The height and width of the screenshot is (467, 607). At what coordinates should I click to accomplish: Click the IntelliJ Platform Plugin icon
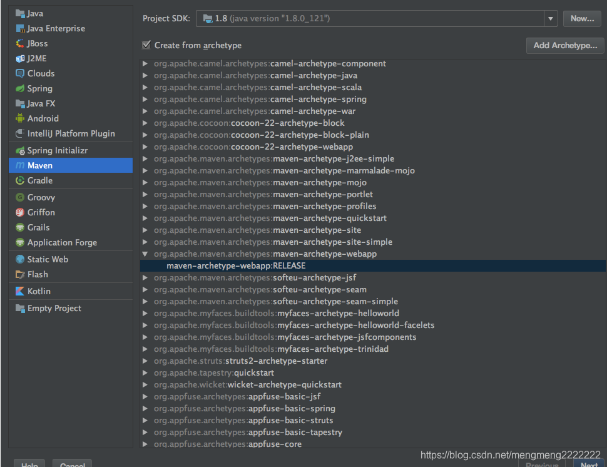coord(20,133)
